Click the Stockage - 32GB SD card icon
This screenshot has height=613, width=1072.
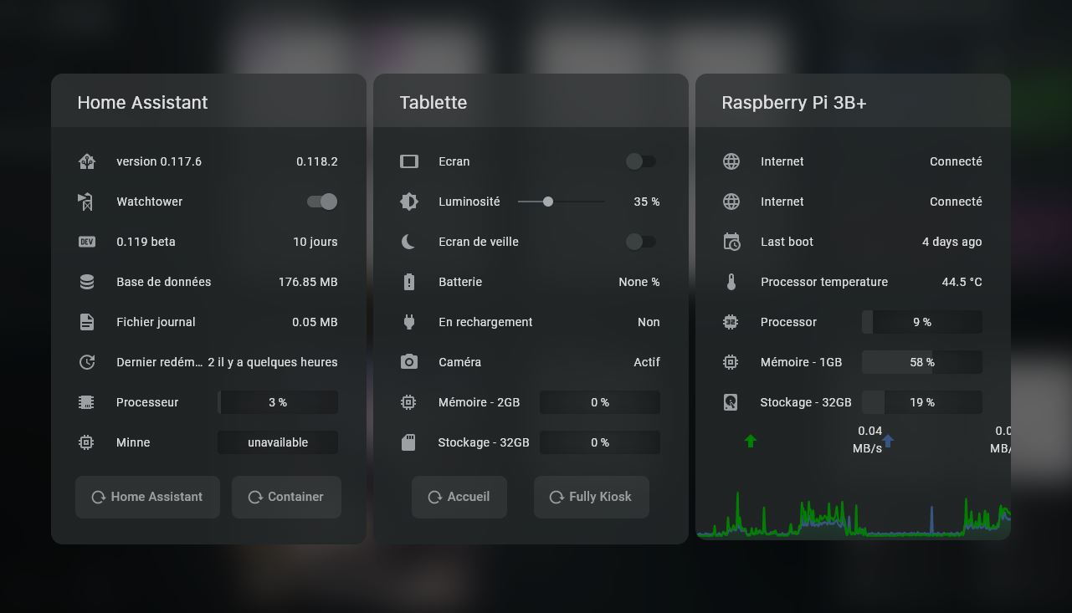409,442
